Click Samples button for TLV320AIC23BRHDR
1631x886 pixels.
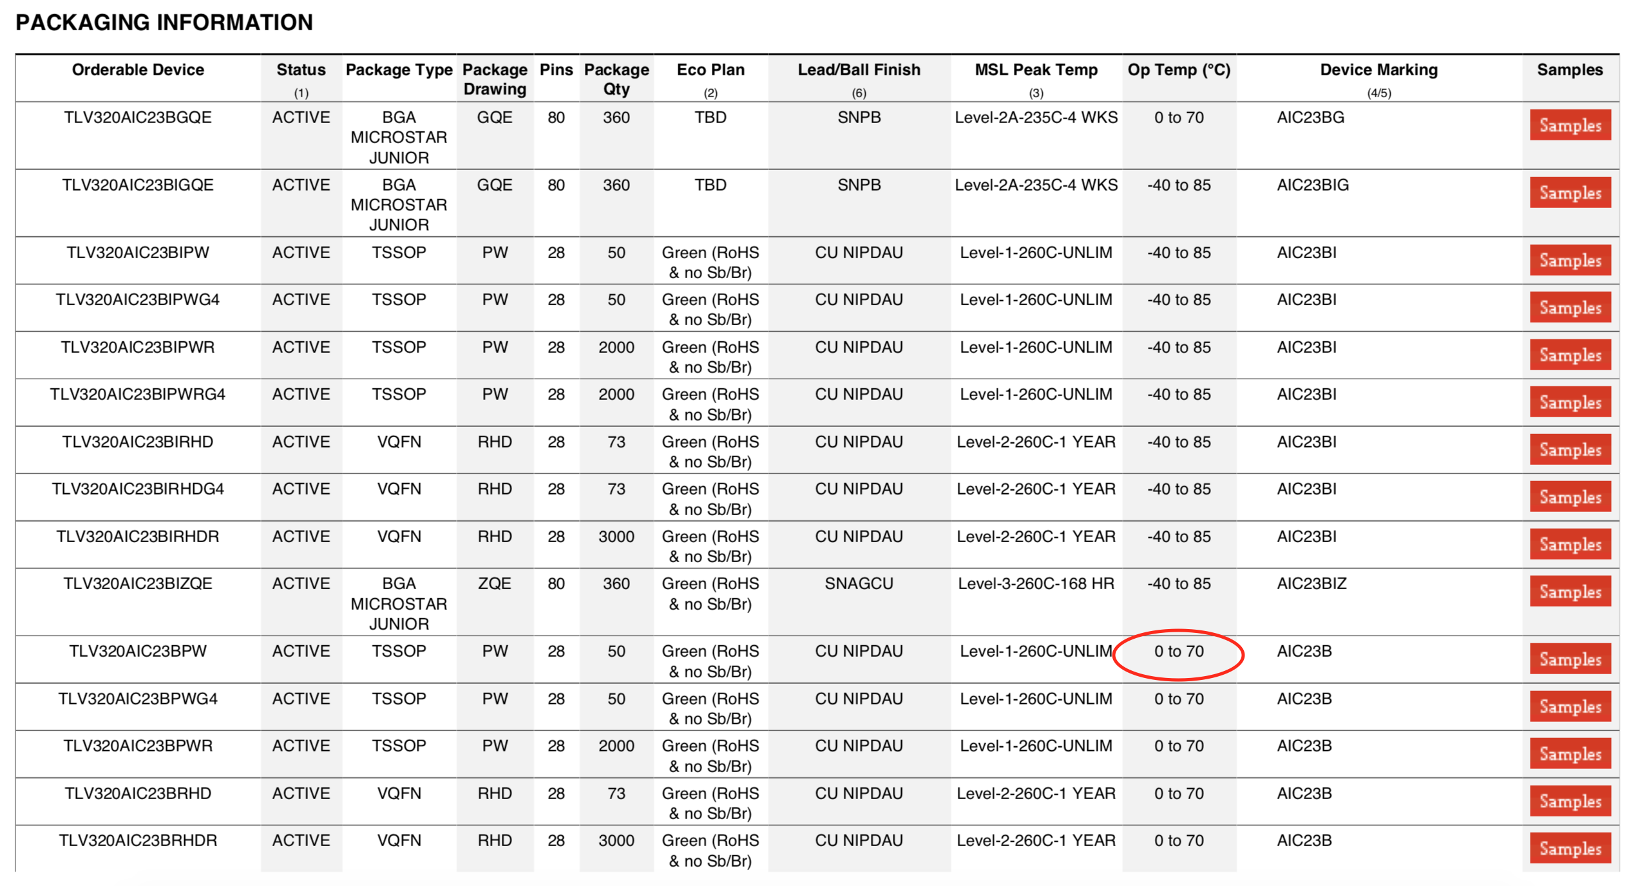(1570, 848)
